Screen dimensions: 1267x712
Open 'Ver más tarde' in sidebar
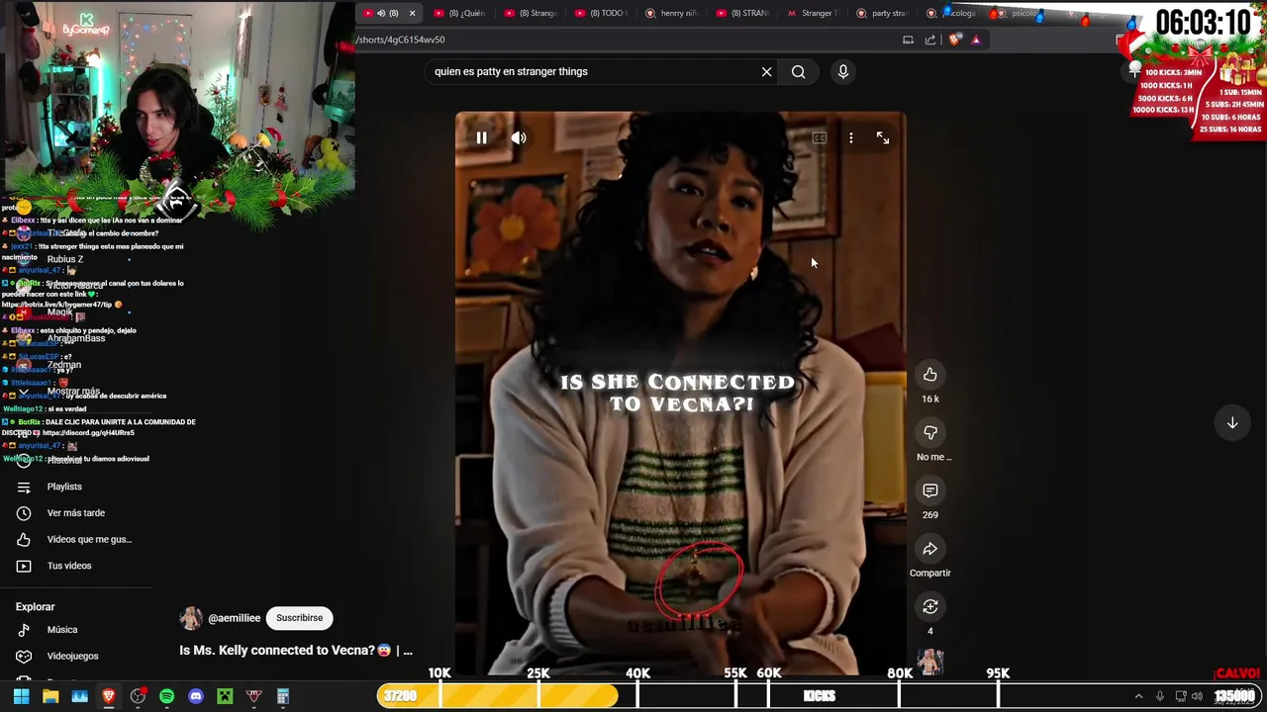75,513
